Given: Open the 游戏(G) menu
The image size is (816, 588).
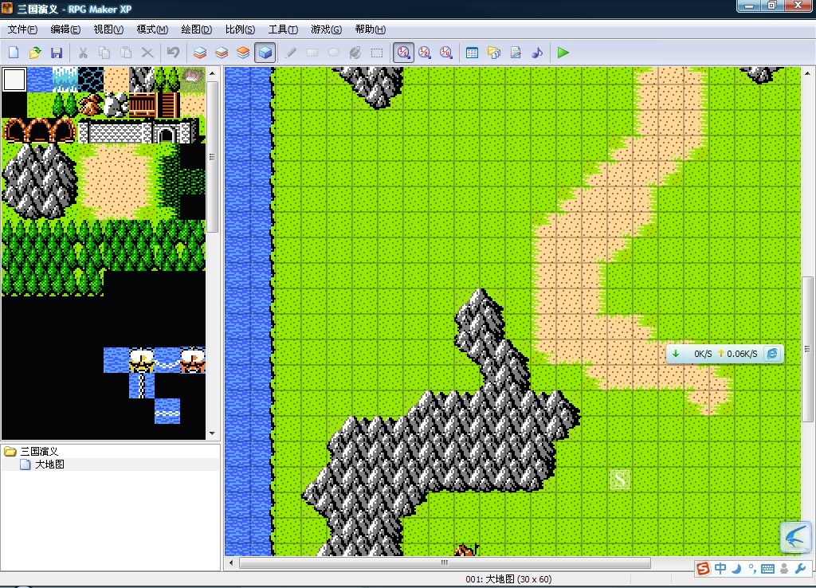Looking at the screenshot, I should click(x=326, y=29).
